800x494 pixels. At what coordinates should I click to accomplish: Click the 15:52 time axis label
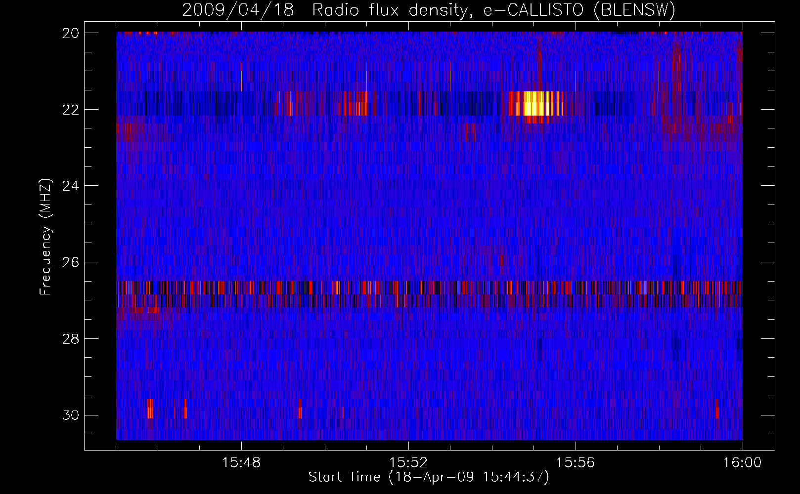pyautogui.click(x=408, y=463)
